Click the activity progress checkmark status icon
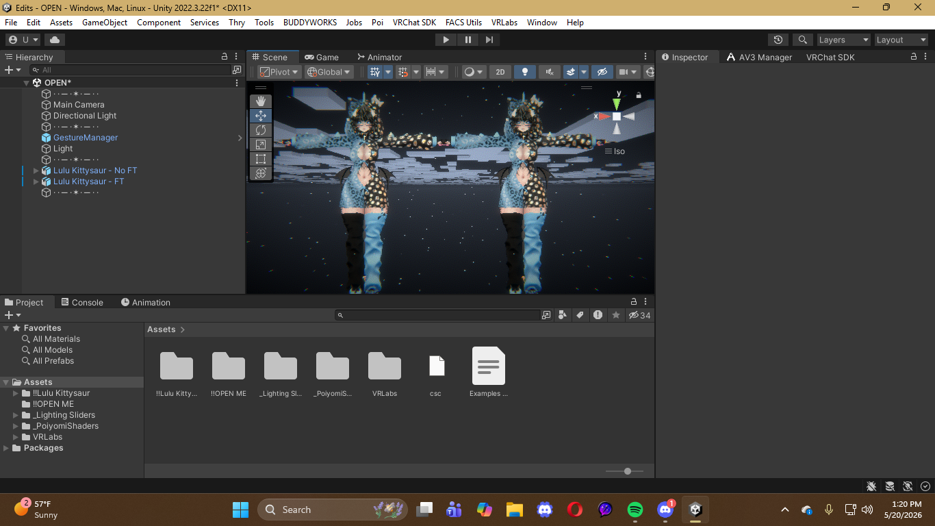This screenshot has width=935, height=526. pos(925,486)
